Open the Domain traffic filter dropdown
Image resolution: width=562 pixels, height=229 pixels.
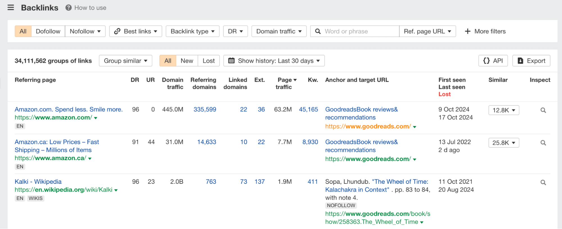coord(279,31)
